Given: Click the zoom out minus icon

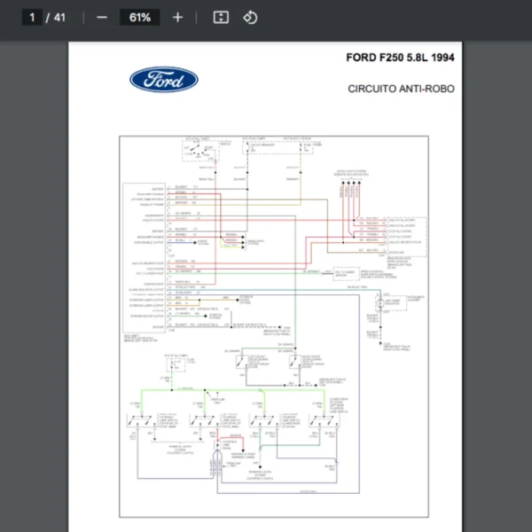Looking at the screenshot, I should (102, 17).
